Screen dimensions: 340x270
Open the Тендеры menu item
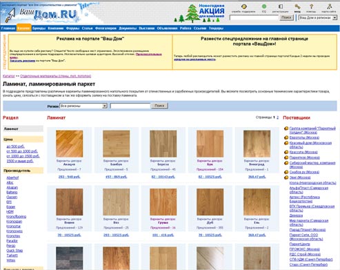216,28
